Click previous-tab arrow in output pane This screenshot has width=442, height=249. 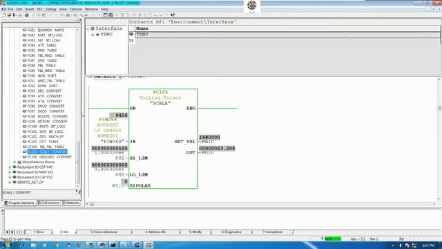tap(12, 232)
